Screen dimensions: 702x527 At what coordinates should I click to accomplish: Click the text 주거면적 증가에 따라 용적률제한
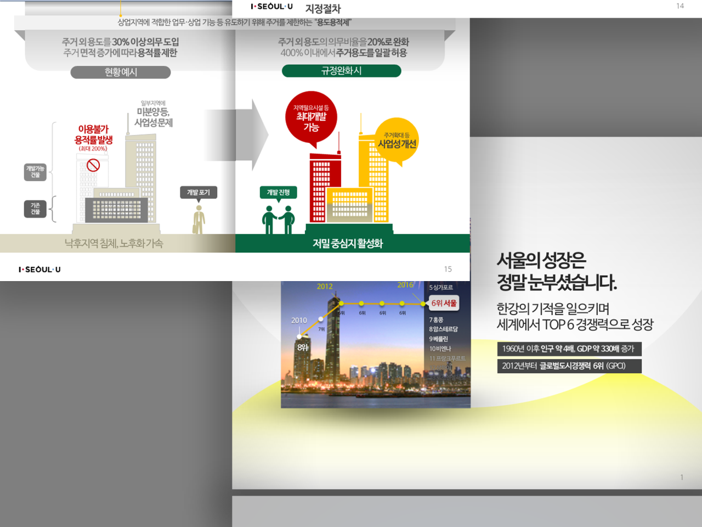coord(120,53)
